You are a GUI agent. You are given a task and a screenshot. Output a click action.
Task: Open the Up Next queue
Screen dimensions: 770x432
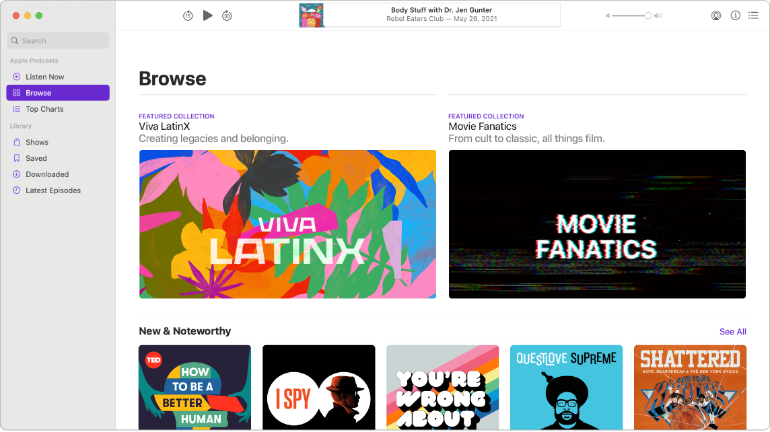click(x=753, y=15)
